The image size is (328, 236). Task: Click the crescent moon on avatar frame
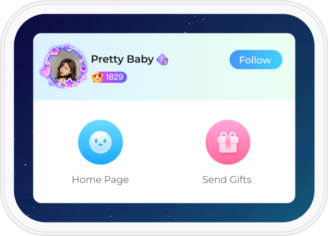[x=68, y=47]
